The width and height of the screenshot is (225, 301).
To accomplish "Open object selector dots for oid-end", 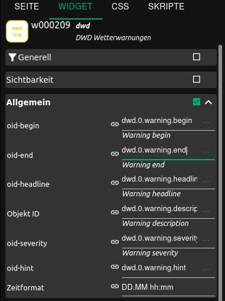I will click(206, 152).
